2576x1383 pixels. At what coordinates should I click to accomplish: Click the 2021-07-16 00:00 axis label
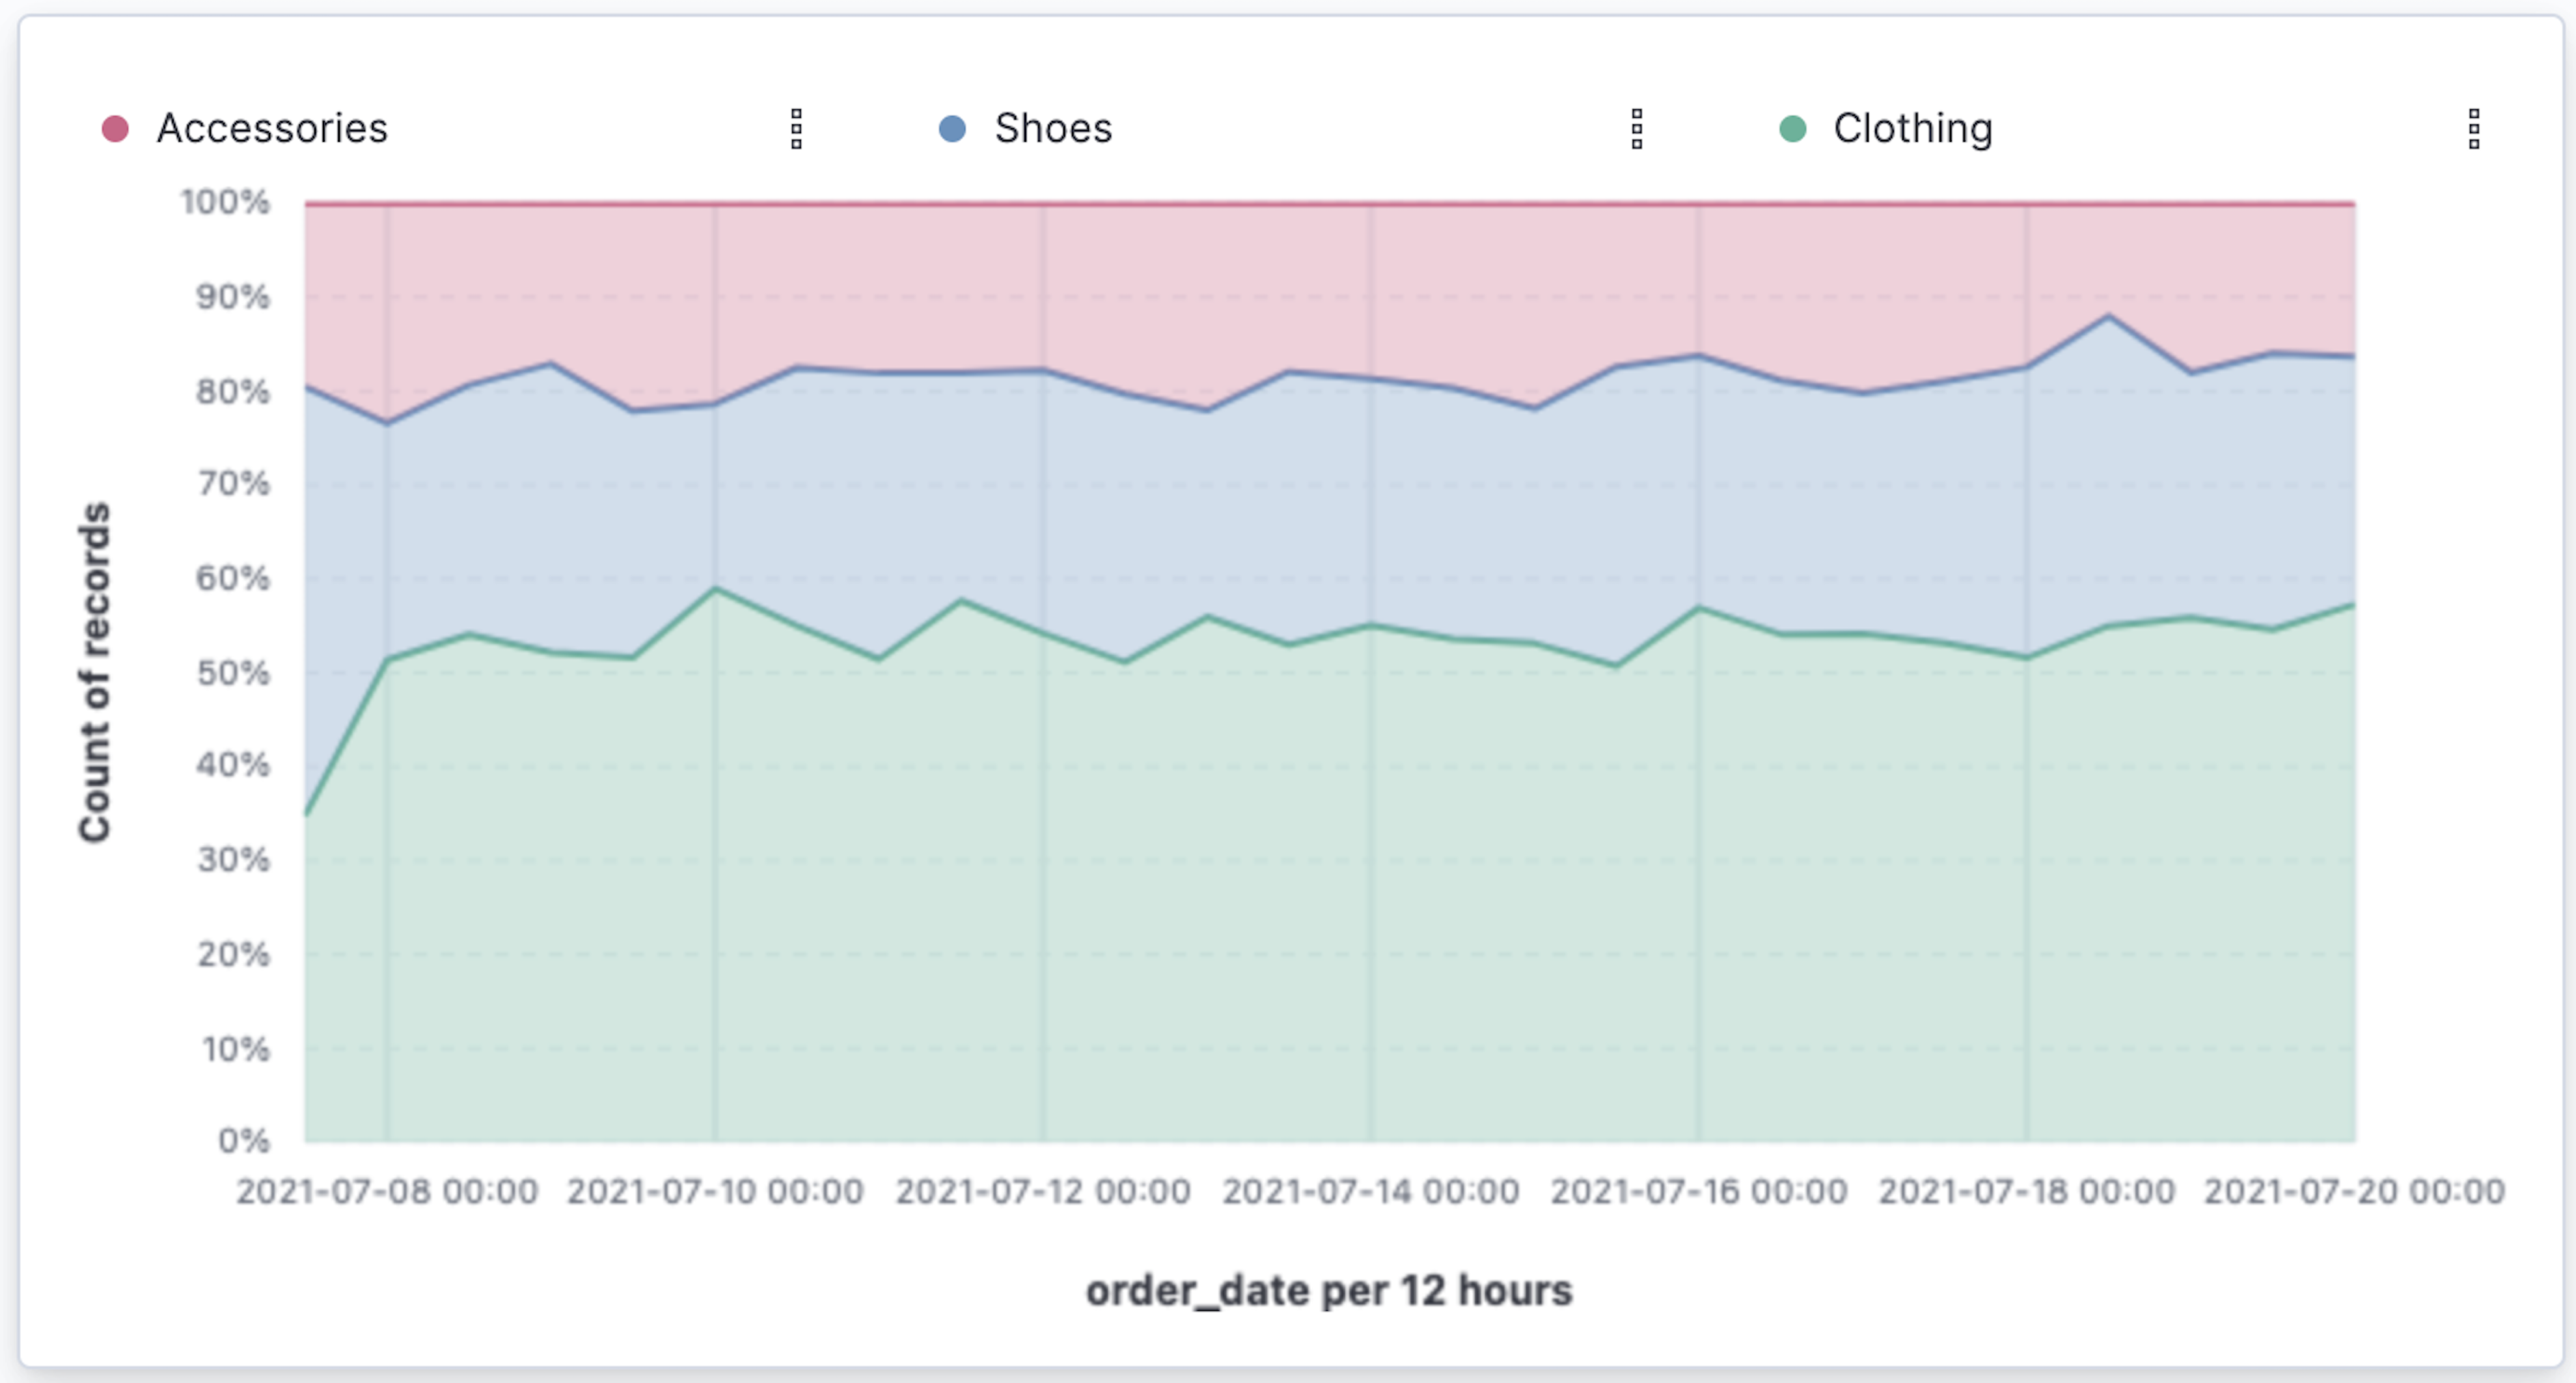click(x=1698, y=1191)
